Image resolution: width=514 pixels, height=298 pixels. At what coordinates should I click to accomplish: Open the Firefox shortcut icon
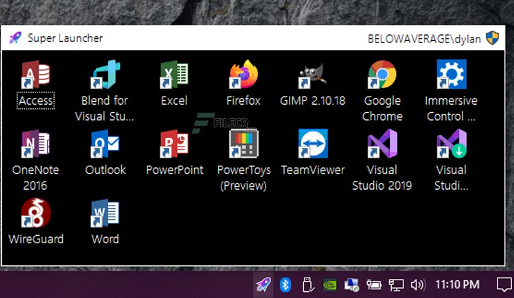[x=243, y=74]
